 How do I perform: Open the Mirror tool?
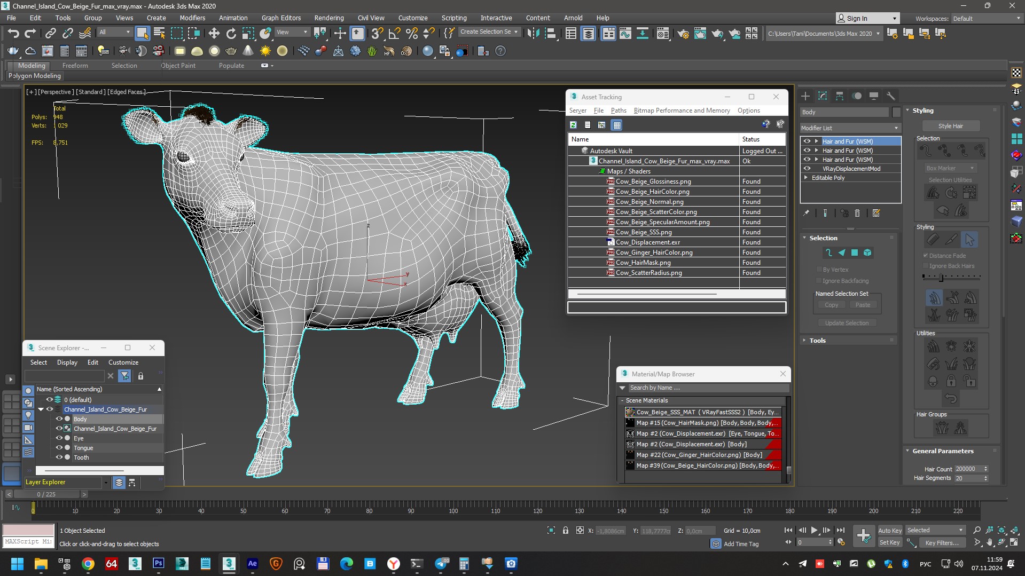[x=533, y=34]
